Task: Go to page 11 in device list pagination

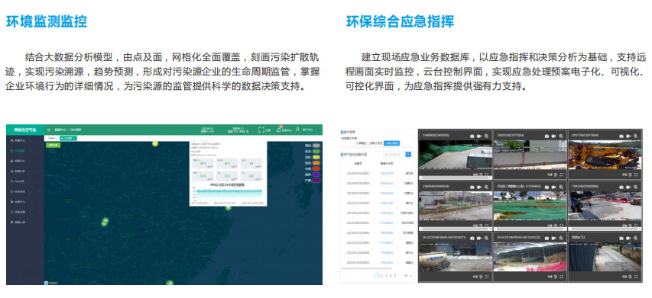Action: (406, 276)
